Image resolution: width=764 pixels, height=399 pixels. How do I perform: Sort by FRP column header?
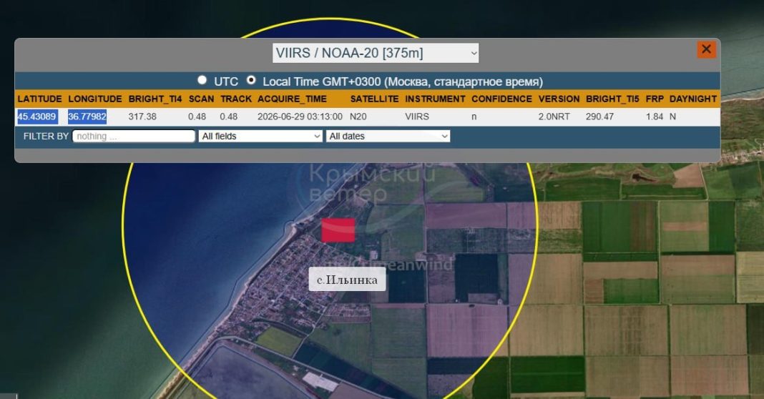tap(655, 99)
